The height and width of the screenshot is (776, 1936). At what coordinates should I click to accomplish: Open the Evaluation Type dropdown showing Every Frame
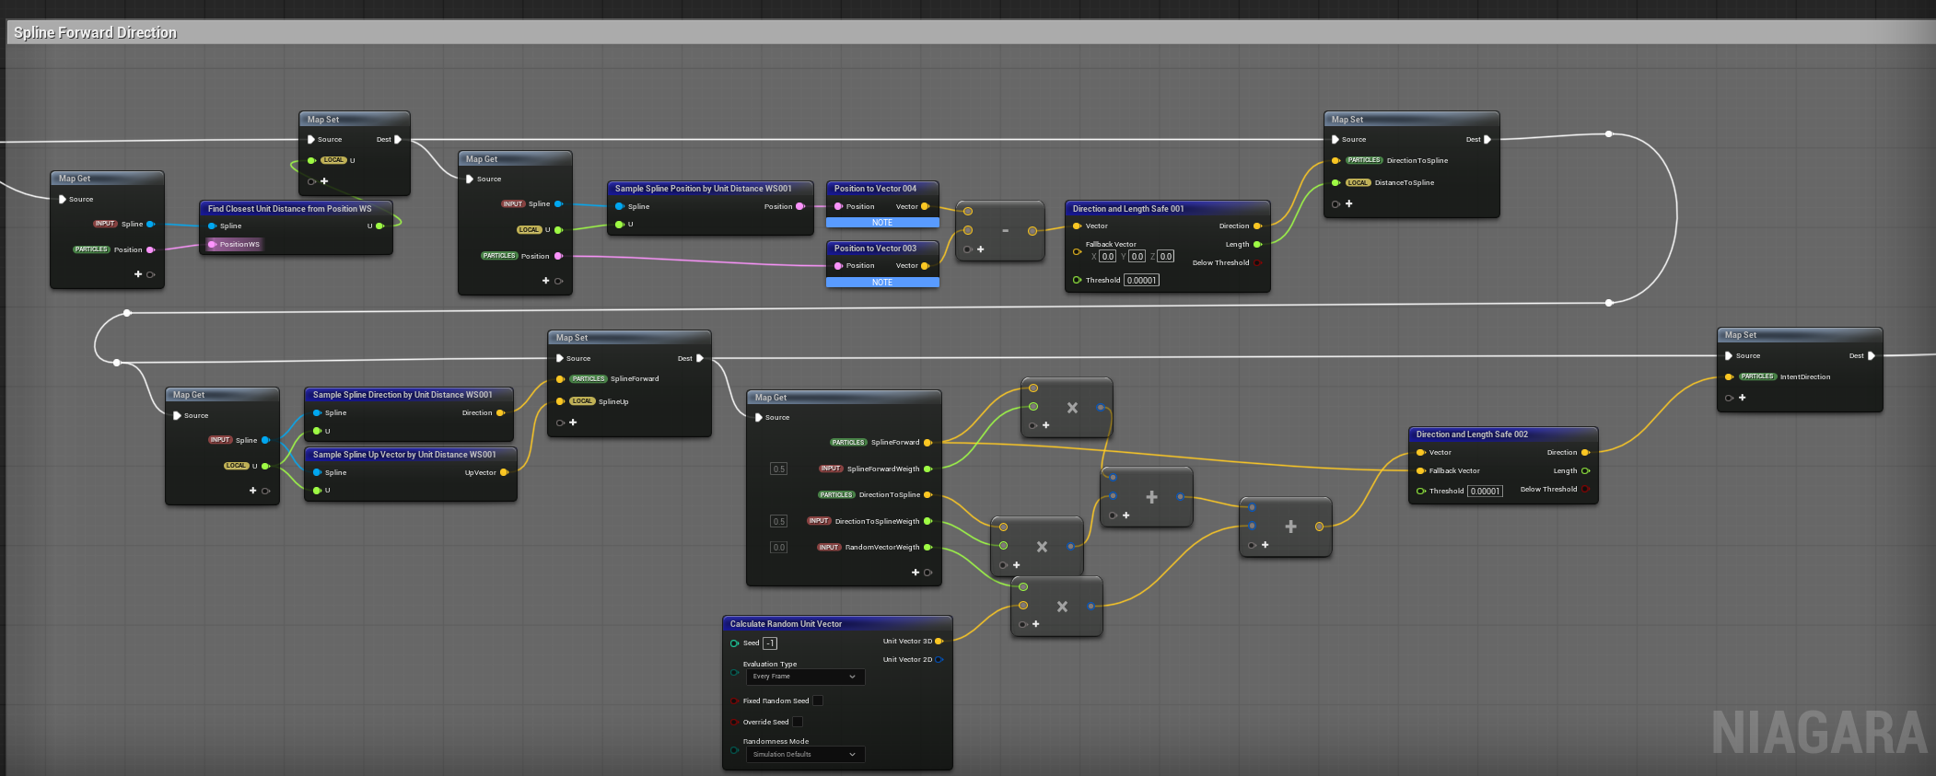(x=805, y=677)
